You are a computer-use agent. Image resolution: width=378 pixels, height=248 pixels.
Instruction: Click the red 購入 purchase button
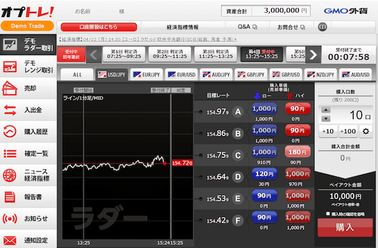coord(345,227)
